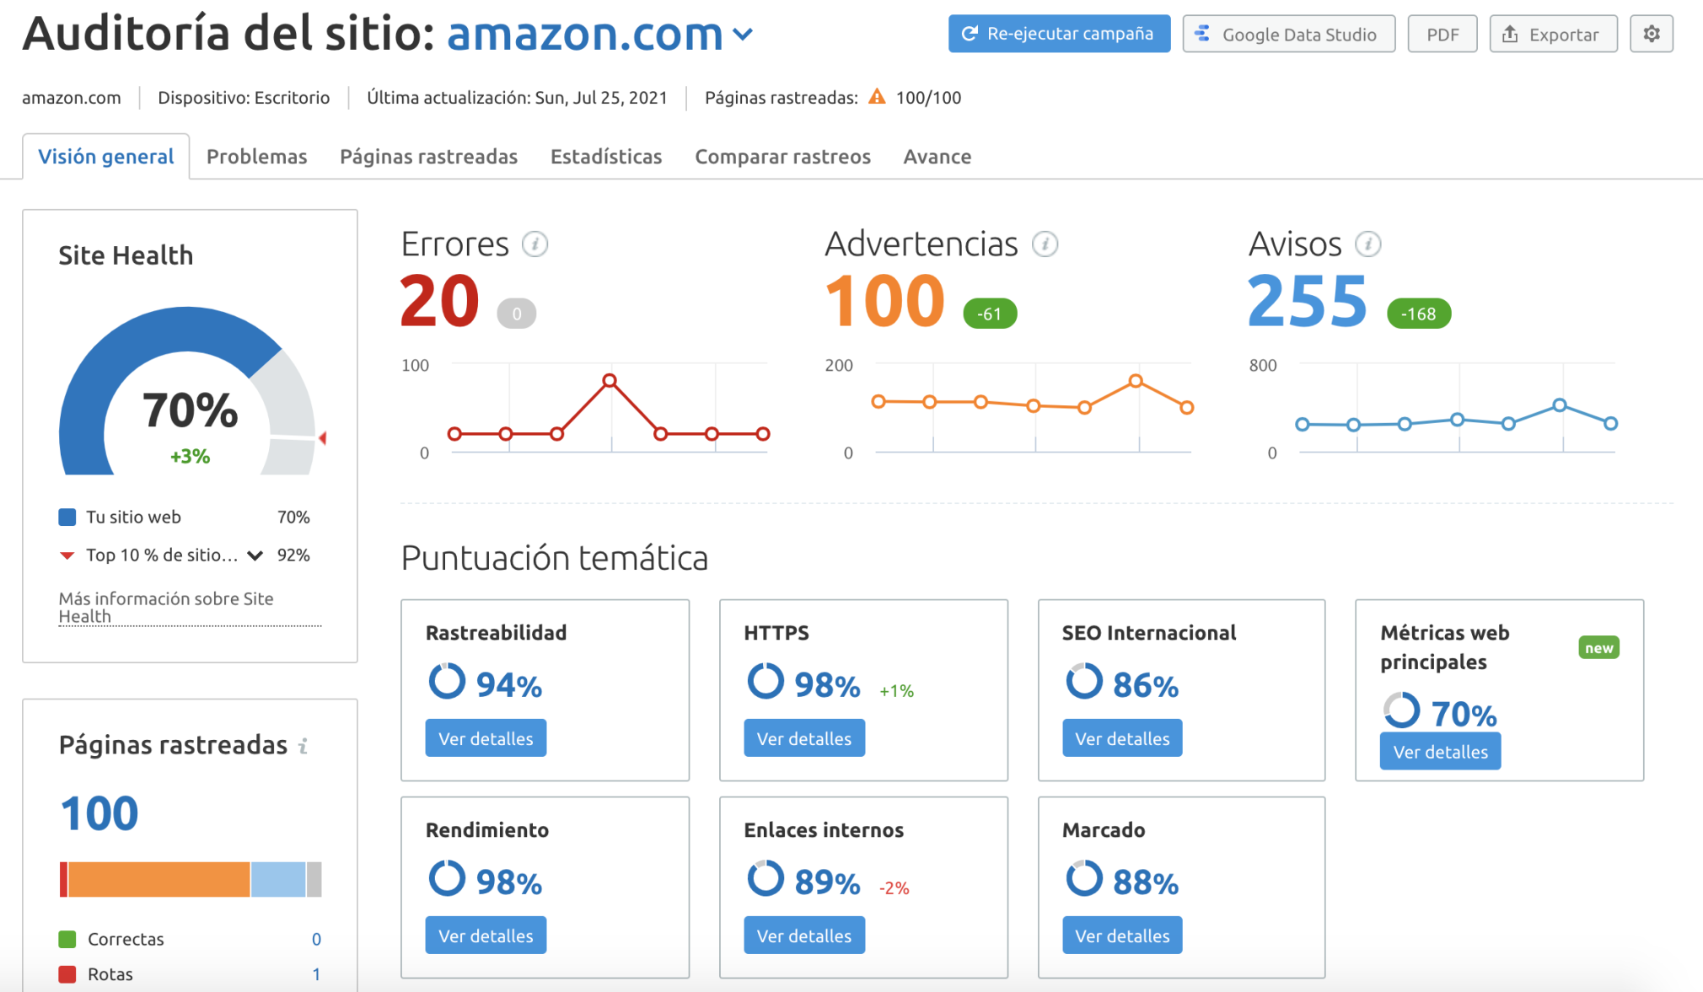Screen dimensions: 1703x992
Task: Click the Errores info icon
Action: 535,244
